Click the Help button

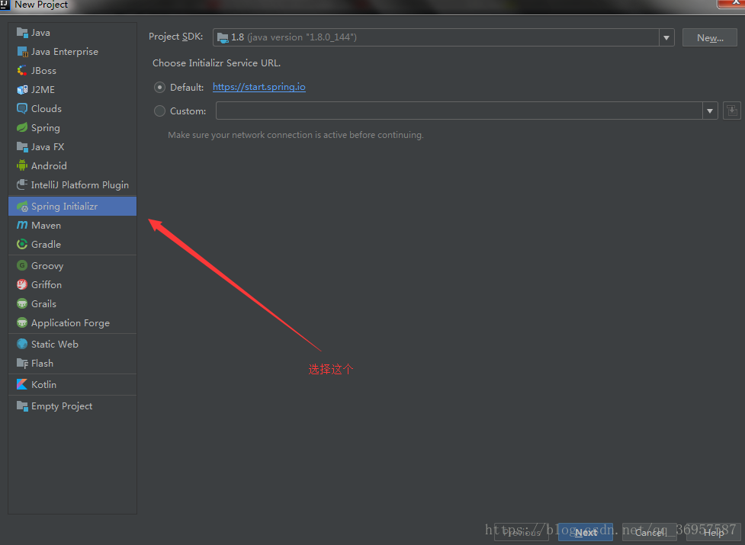tap(714, 532)
